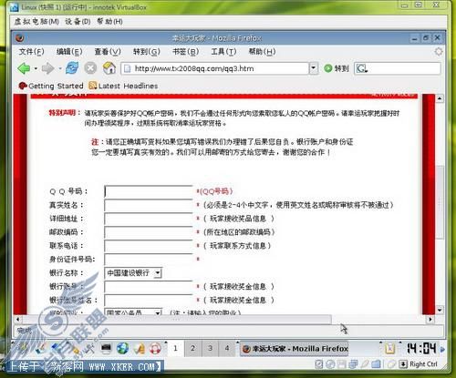Click the page scroll up arrow

(440, 98)
